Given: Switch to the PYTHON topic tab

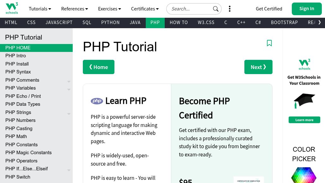Looking at the screenshot, I should click(x=110, y=22).
